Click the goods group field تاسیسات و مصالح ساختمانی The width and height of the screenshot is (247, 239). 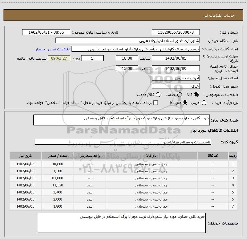(x=123, y=142)
